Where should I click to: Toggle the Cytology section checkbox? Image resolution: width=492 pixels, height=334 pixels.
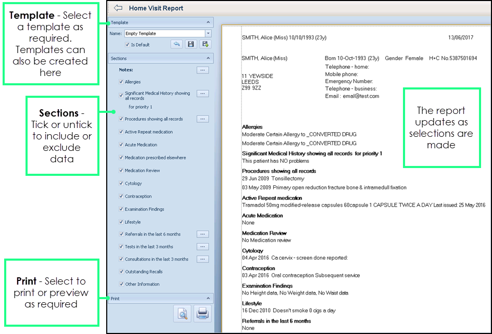pyautogui.click(x=121, y=184)
